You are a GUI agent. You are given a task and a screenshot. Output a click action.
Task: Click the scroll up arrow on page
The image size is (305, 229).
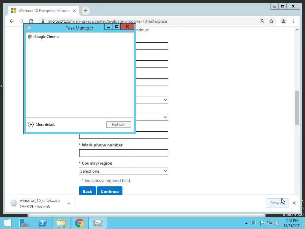297,30
